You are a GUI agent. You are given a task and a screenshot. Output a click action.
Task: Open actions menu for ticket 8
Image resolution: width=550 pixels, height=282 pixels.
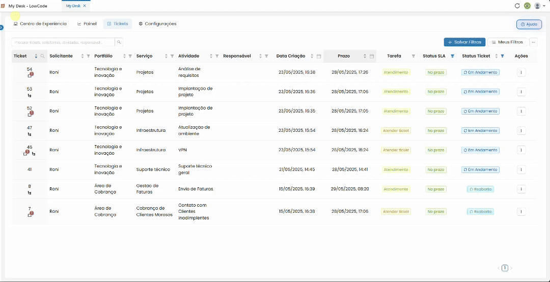[521, 189]
